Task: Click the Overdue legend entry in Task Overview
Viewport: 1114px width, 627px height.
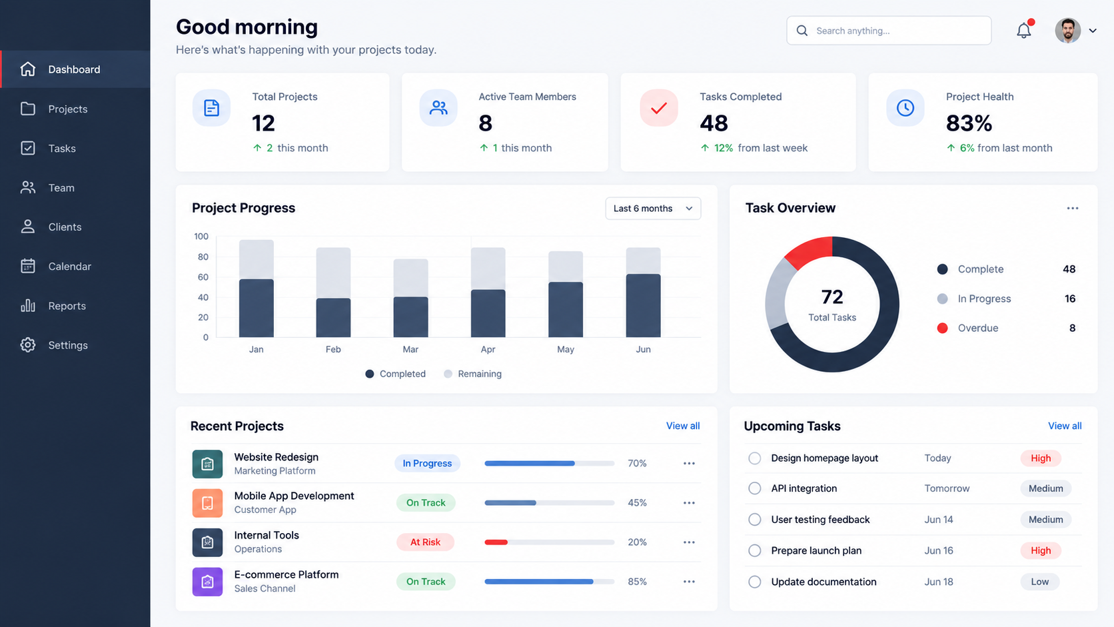Action: [x=1006, y=328]
